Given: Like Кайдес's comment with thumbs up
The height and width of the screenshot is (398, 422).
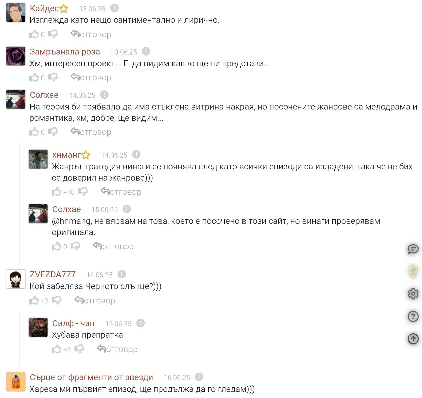Looking at the screenshot, I should (34, 34).
